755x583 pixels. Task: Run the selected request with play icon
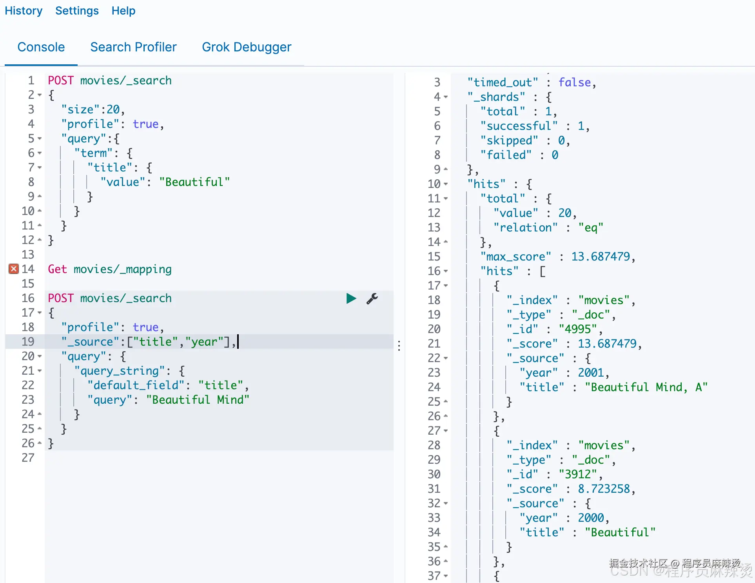(351, 299)
